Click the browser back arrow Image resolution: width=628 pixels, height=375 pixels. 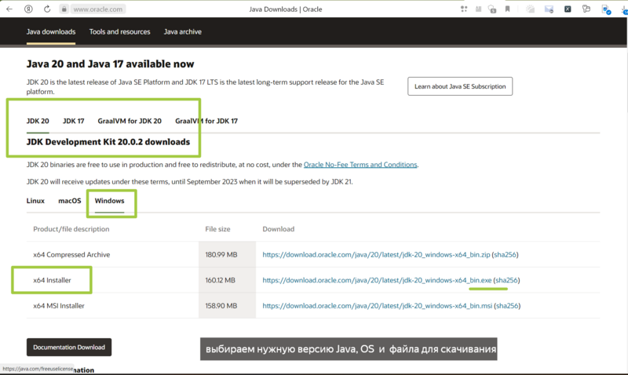point(9,9)
